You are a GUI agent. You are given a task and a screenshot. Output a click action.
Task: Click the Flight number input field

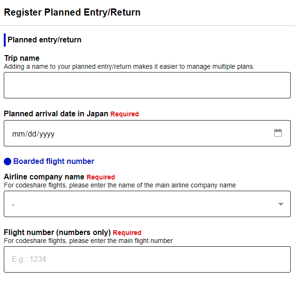147,259
